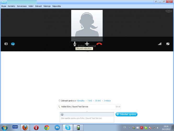Open the CS language indicator
The width and height of the screenshot is (174, 131).
[x=125, y=127]
